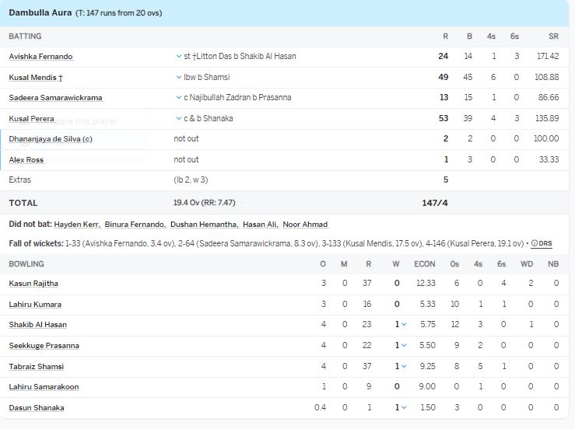Open Noor Ahmad player link
This screenshot has height=429, width=575.
[x=304, y=225]
